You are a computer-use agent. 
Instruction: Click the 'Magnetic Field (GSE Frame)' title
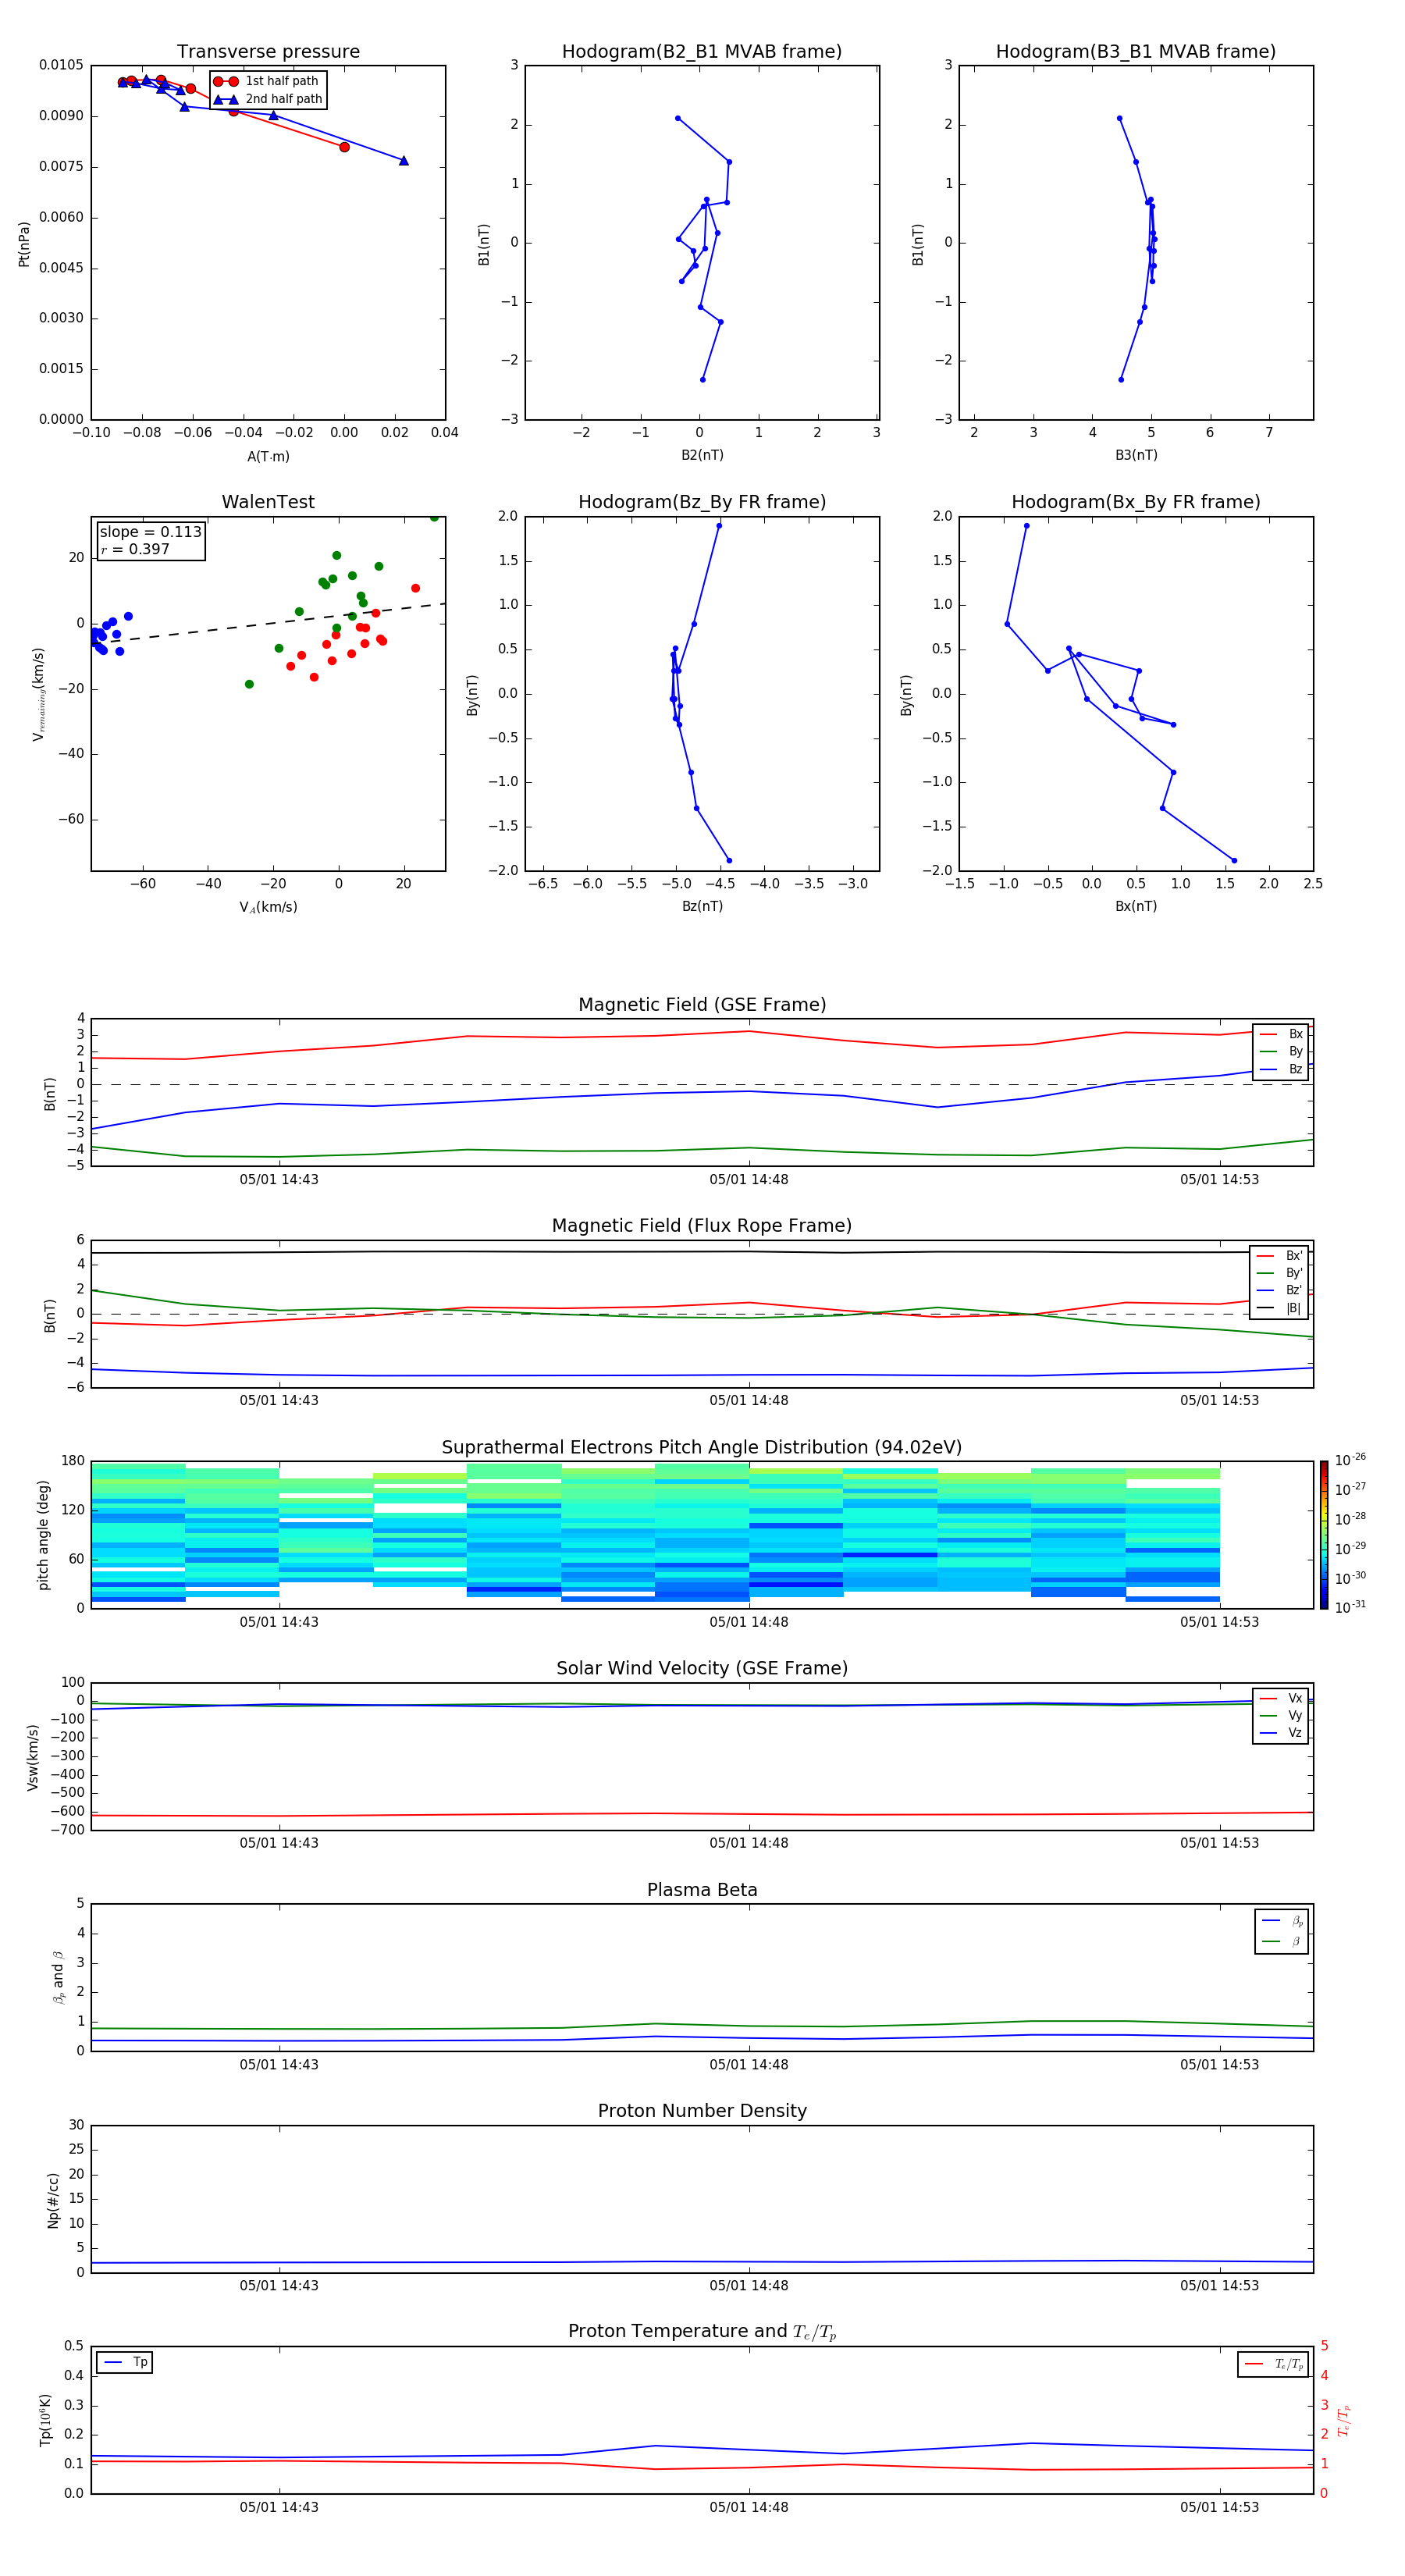click(x=702, y=1005)
